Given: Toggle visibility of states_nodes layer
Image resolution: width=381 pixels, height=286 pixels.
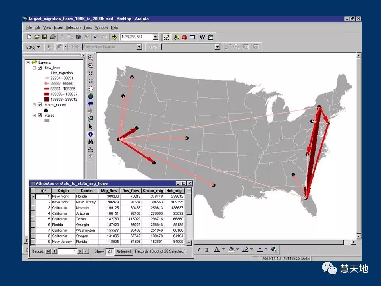Looking at the screenshot, I should coord(40,105).
